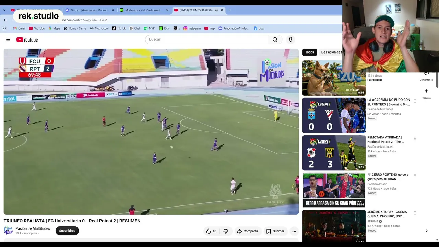This screenshot has width=439, height=247.
Task: Open the X bookmark
Action: point(177,28)
